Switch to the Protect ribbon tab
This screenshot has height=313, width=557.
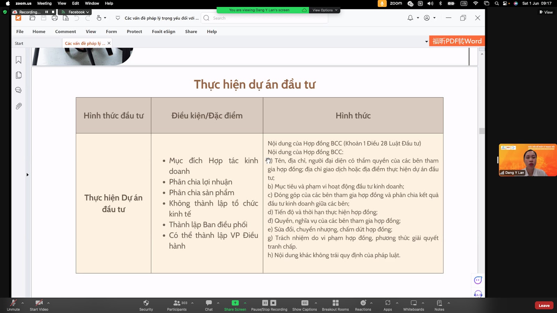(134, 31)
